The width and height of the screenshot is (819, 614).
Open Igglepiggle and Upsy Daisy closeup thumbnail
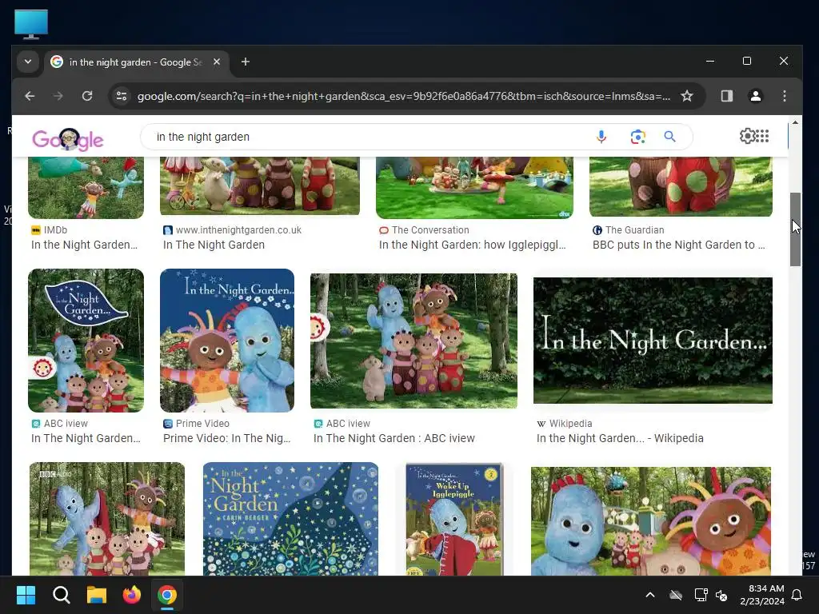coord(651,521)
